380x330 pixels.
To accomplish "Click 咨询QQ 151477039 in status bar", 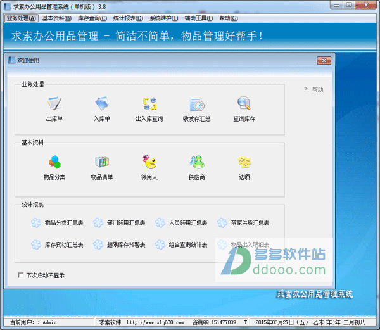I will 214,322.
